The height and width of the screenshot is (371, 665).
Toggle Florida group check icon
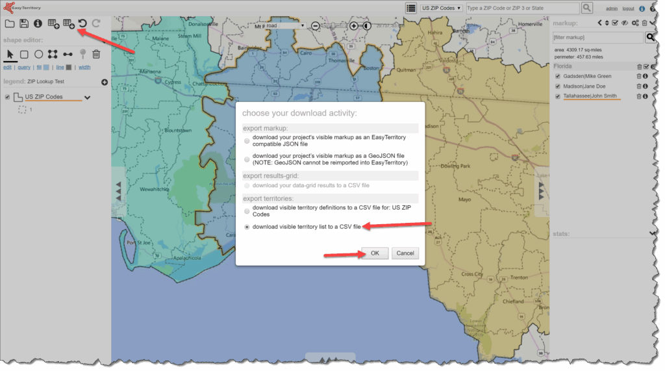pos(646,67)
